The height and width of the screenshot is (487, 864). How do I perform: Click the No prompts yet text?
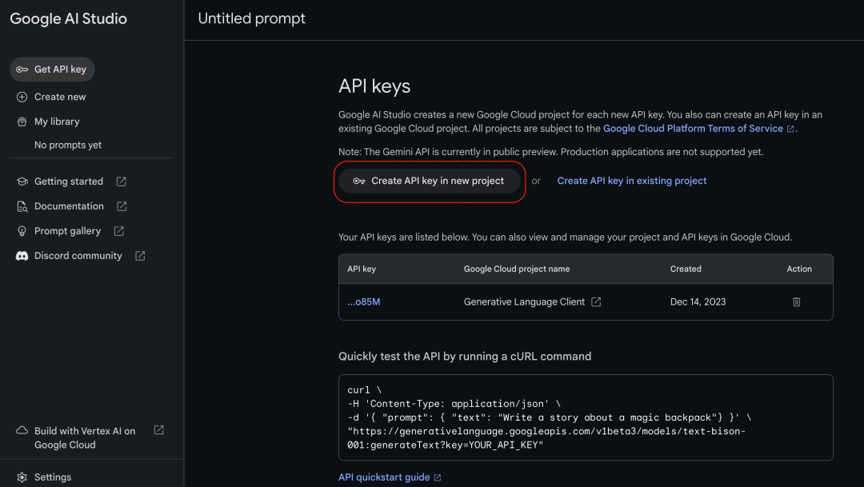click(68, 145)
